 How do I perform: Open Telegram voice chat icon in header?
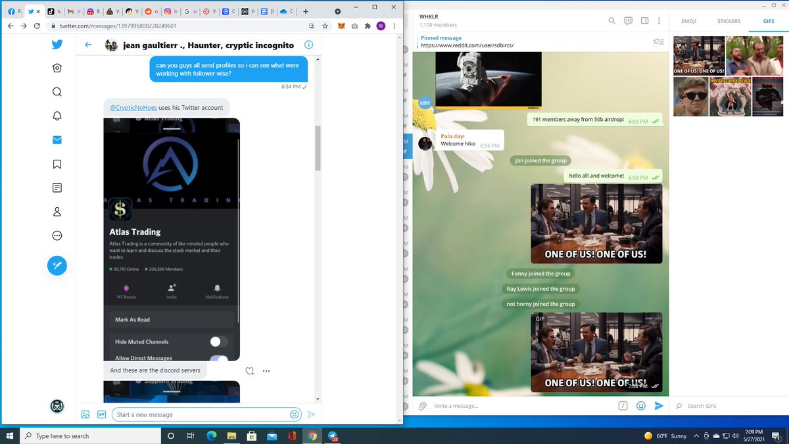[628, 21]
